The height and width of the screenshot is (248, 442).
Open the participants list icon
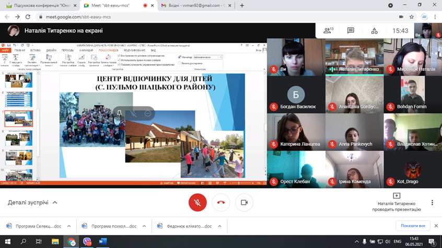(328, 31)
